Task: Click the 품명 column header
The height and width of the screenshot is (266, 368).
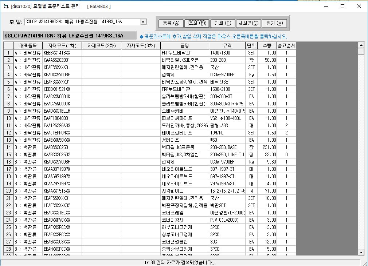Action: (184, 45)
